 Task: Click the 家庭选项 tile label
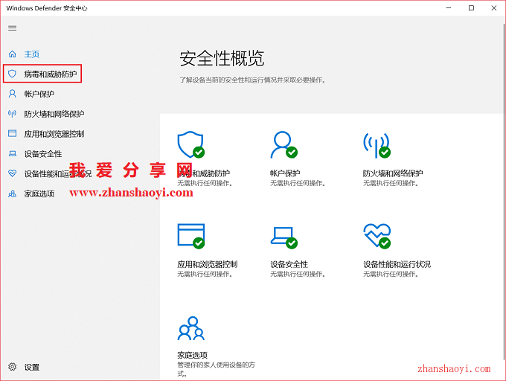[192, 355]
